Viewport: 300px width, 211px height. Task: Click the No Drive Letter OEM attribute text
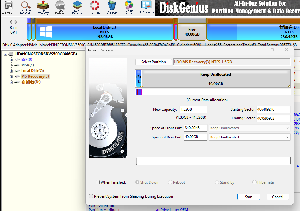(171, 209)
